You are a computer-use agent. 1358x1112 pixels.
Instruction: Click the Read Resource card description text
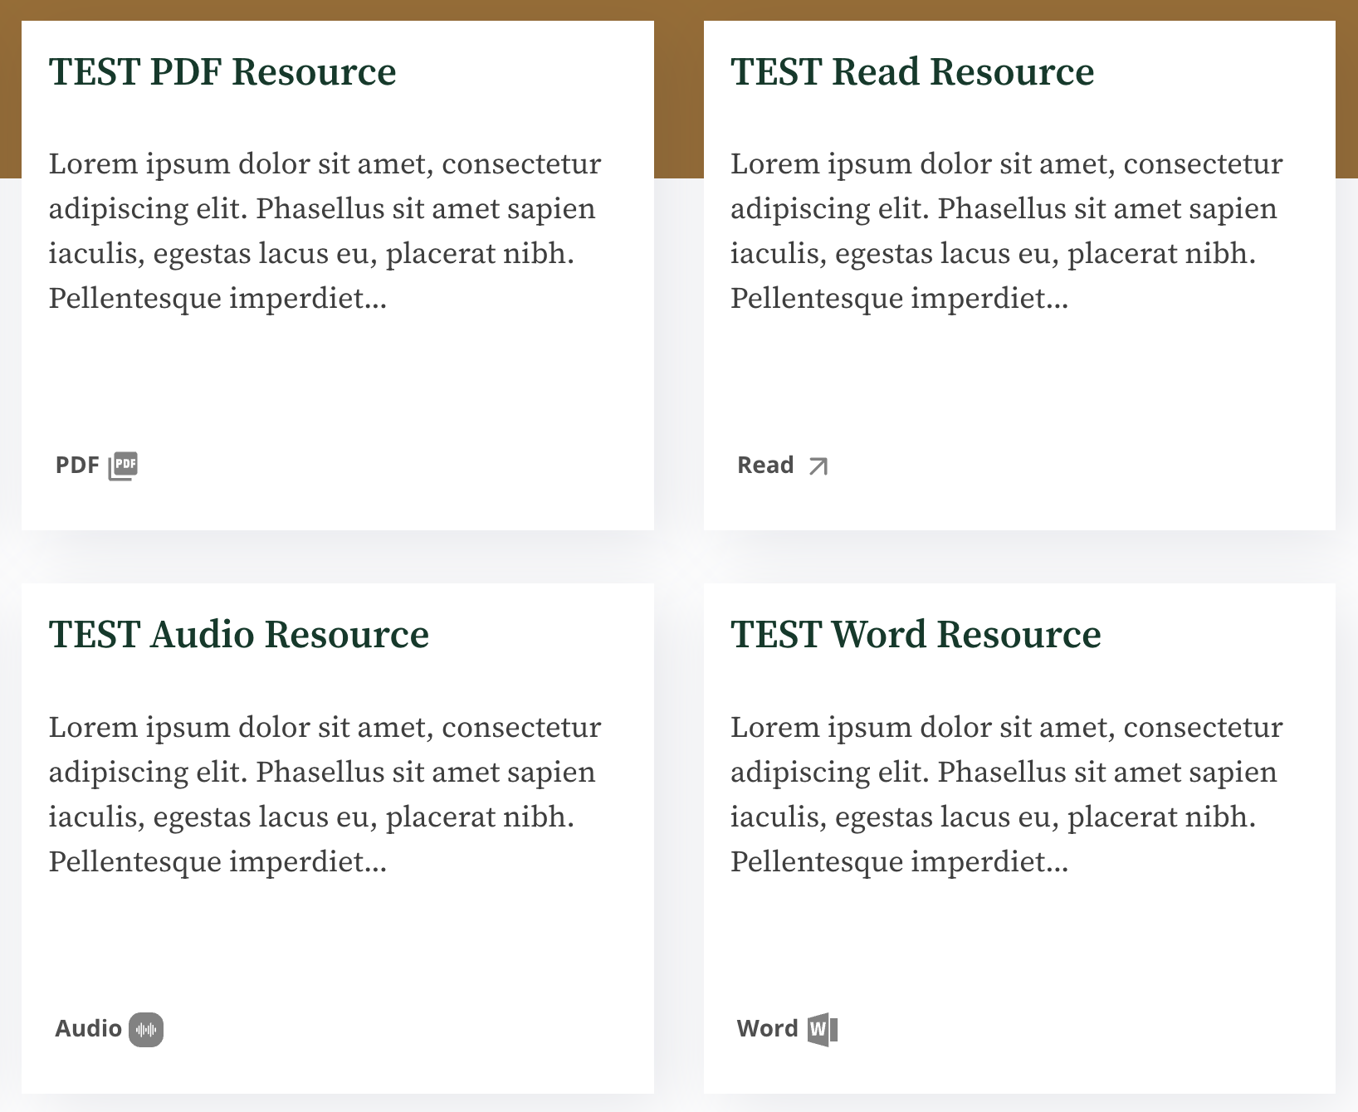[x=1006, y=231]
